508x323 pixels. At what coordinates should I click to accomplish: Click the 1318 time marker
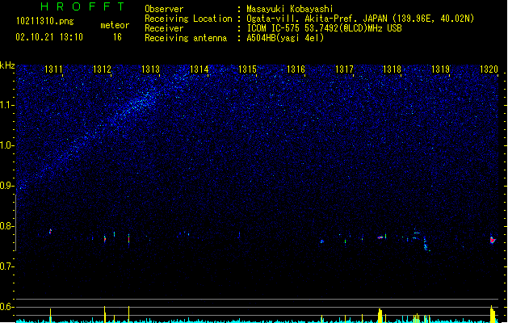tap(392, 69)
